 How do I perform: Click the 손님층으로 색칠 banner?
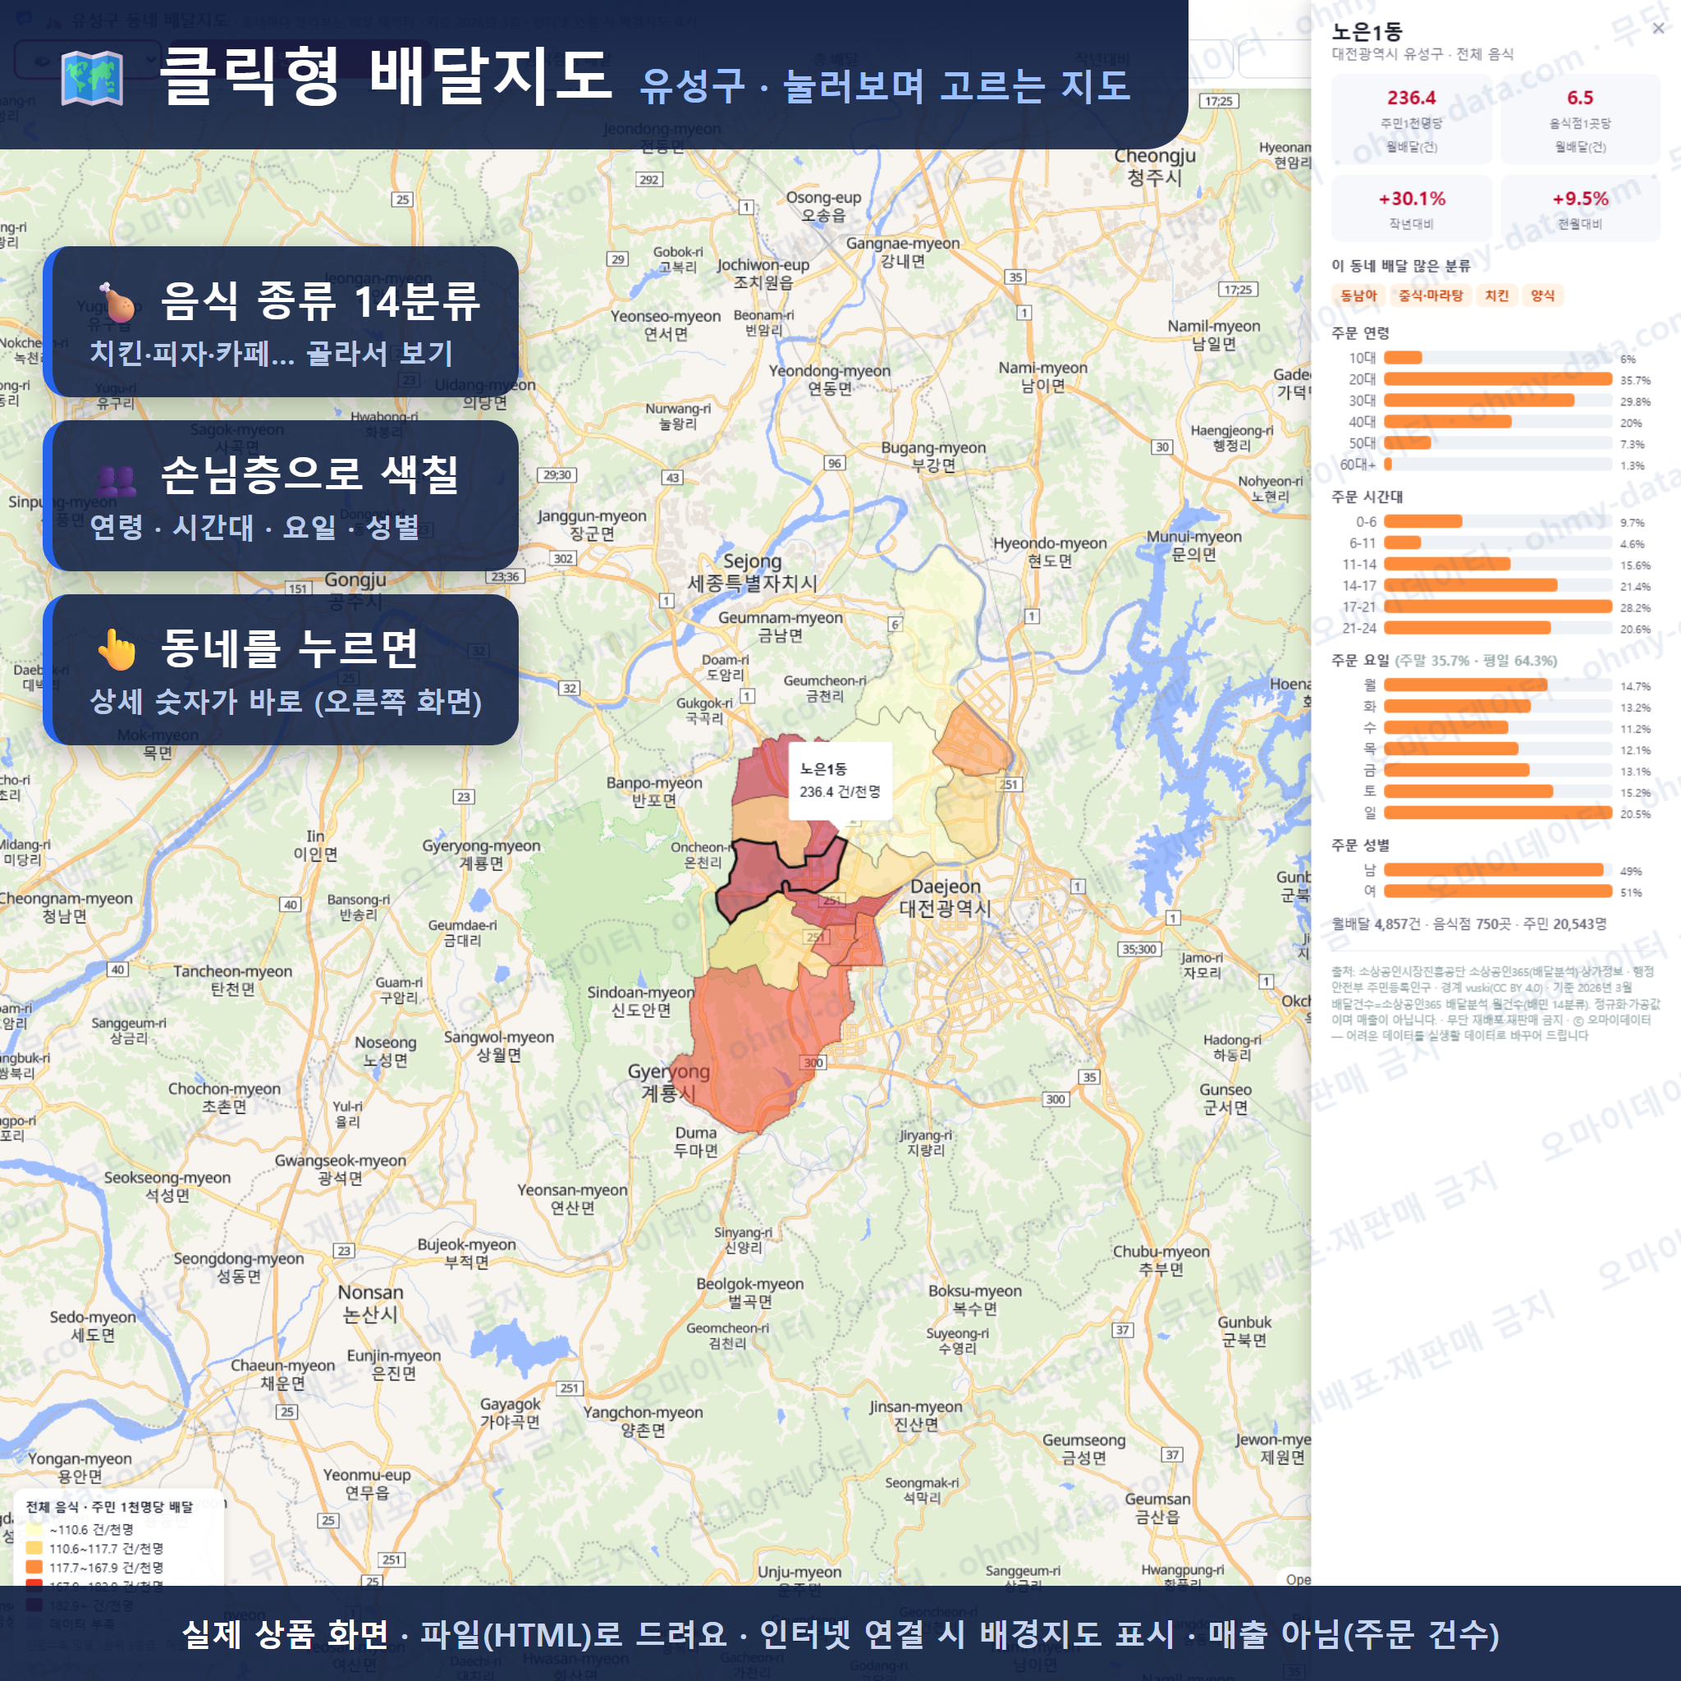282,496
